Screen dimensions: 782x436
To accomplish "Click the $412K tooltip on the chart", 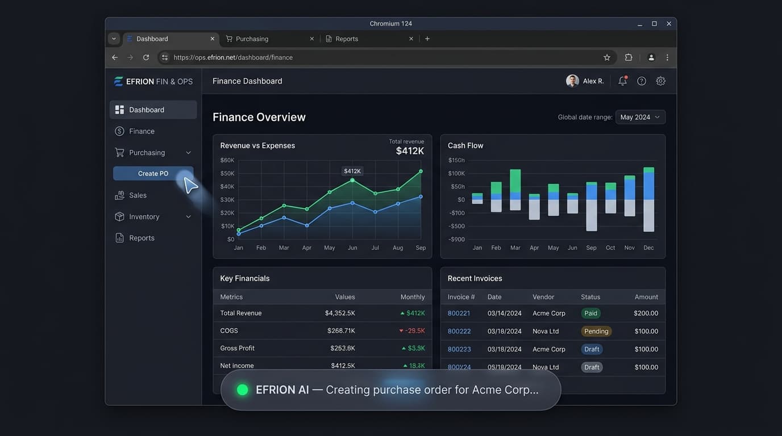I will pos(352,171).
